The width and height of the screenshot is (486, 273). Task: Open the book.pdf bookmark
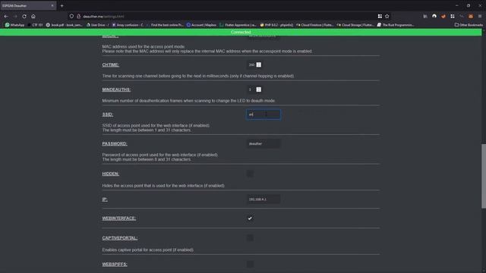[64, 25]
